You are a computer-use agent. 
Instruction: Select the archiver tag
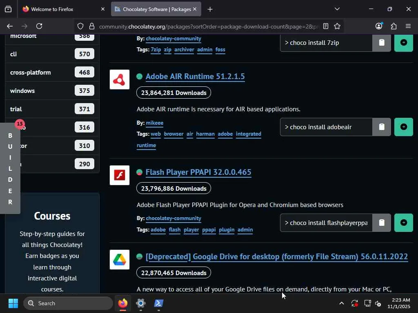tap(184, 50)
